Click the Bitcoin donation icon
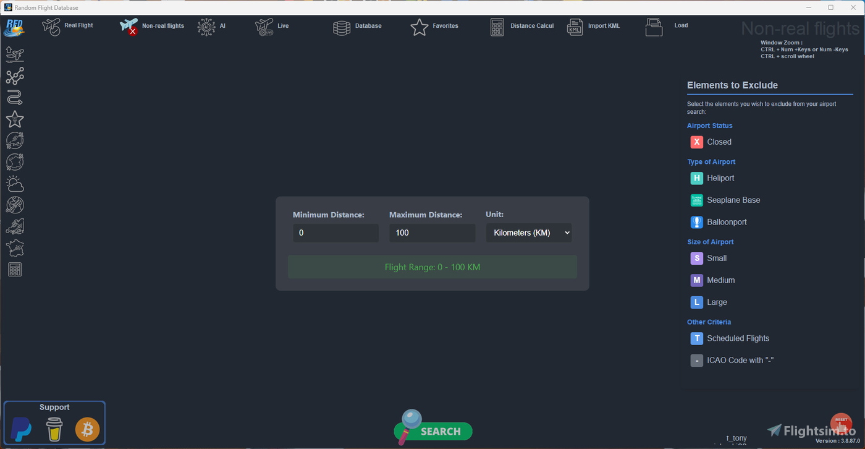 coord(87,429)
